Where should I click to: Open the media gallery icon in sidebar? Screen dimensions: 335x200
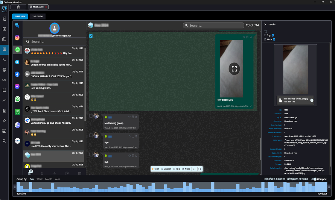[x=4, y=131]
